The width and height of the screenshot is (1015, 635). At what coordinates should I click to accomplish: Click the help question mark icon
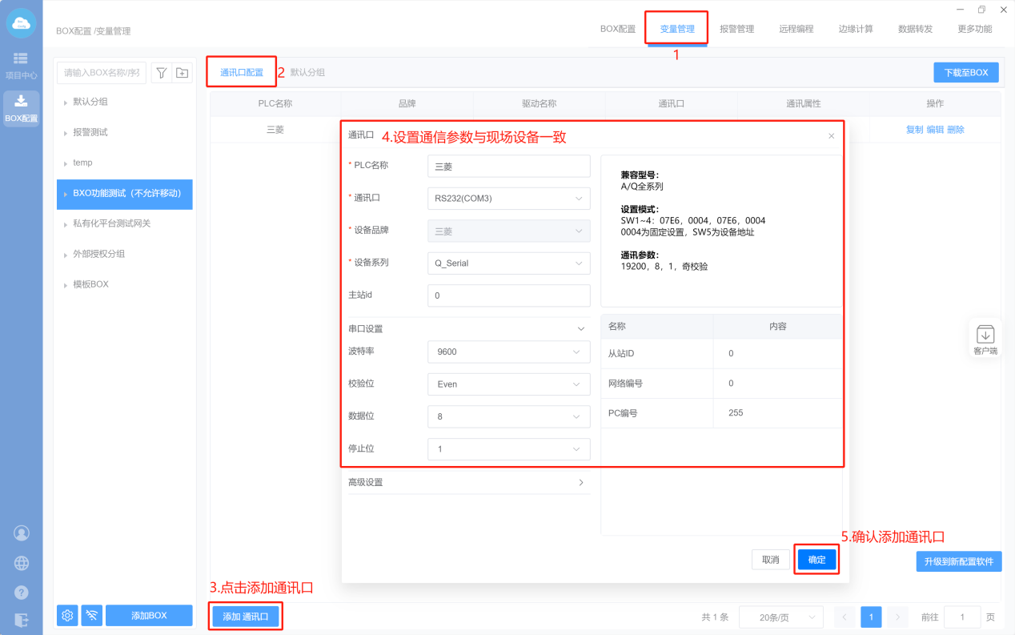pyautogui.click(x=22, y=593)
